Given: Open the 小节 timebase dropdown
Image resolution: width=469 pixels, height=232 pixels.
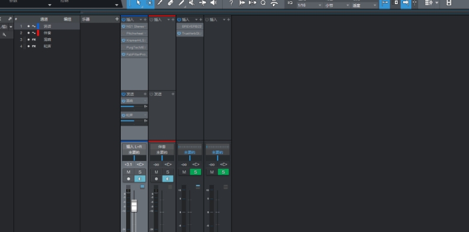Looking at the screenshot, I should 337,5.
